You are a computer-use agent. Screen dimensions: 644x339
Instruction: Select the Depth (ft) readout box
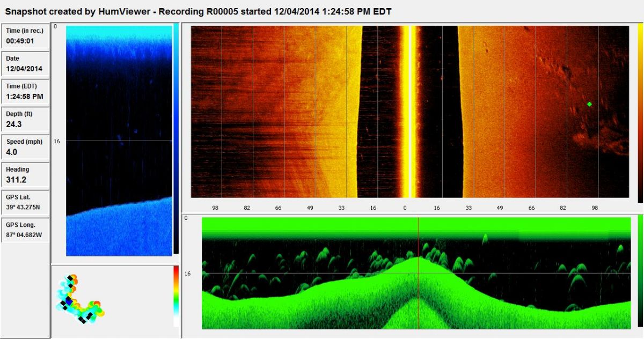pyautogui.click(x=25, y=120)
